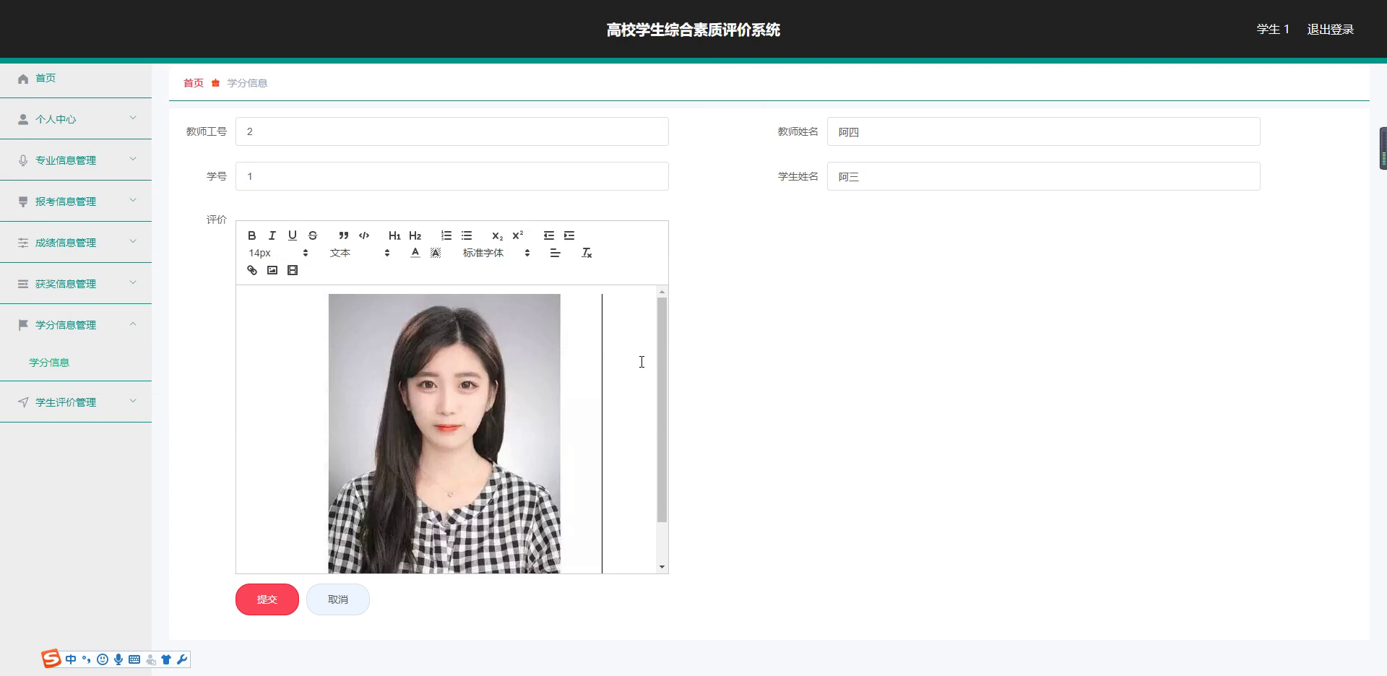Click the editor scrollbar up arrow
This screenshot has width=1387, height=676.
tap(662, 292)
